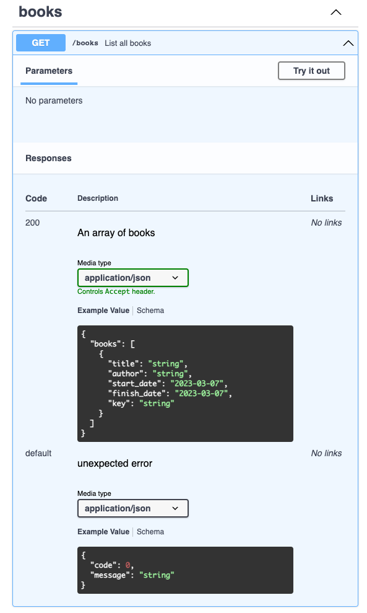Screen dimensions: 367x613
Task: Click the "key" line in books example
Action: 141,403
